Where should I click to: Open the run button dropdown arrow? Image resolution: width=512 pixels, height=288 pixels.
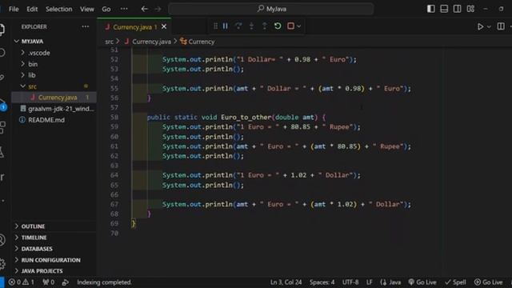point(489,26)
